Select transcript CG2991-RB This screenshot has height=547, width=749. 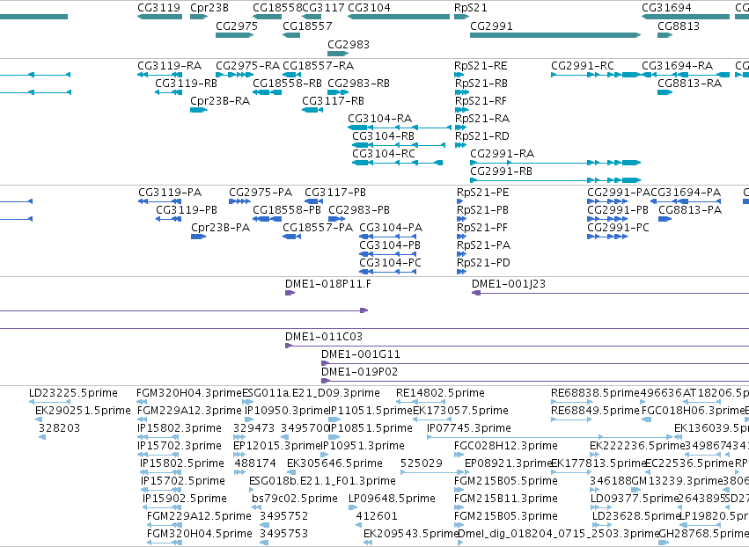555,180
